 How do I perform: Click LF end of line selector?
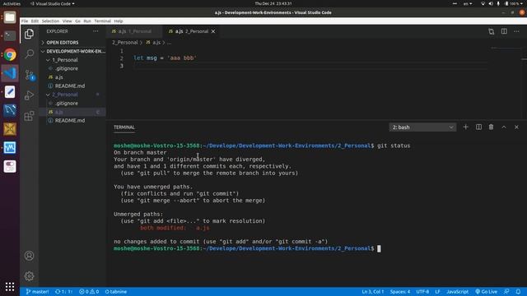click(437, 292)
